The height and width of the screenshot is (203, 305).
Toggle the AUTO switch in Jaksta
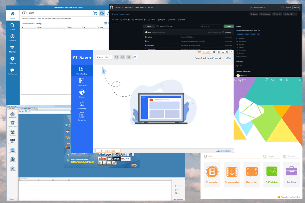[24, 13]
